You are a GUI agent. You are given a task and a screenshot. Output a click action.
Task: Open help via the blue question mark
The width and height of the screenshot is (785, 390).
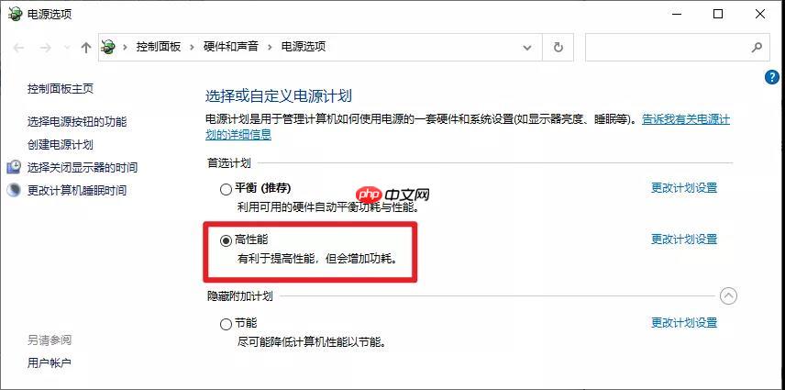click(772, 78)
